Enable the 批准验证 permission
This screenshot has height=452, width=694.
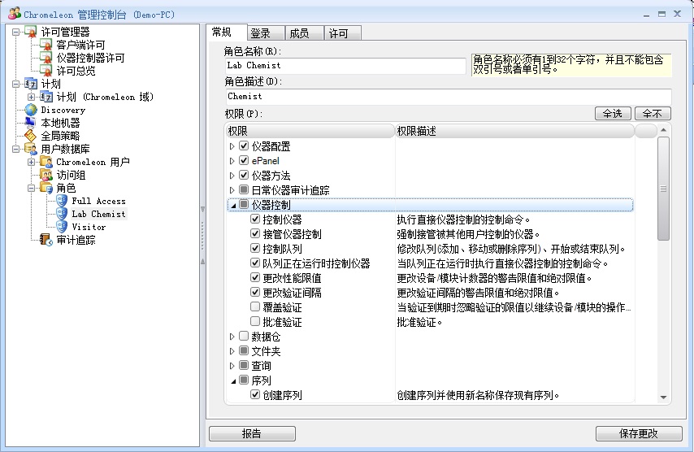coord(255,321)
